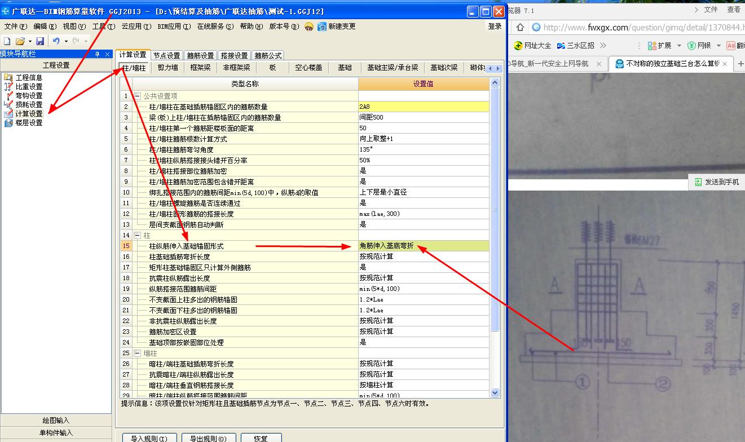Select the 剪力墙 component tab
The width and height of the screenshot is (745, 442).
pyautogui.click(x=168, y=68)
